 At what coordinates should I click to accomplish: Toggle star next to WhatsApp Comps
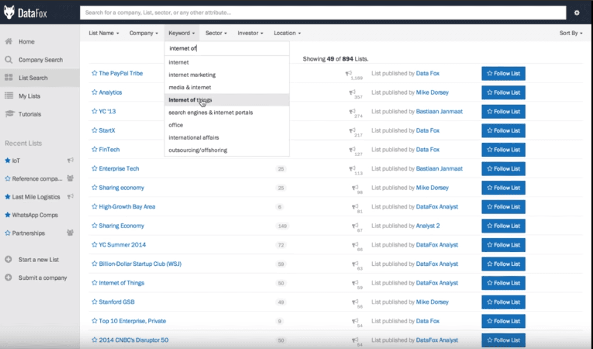point(8,215)
